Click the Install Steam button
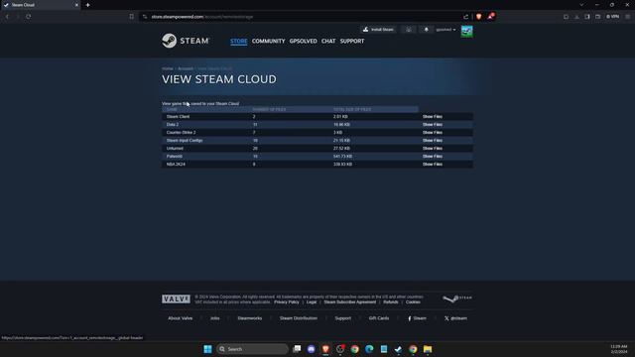635x357 pixels. [x=378, y=30]
